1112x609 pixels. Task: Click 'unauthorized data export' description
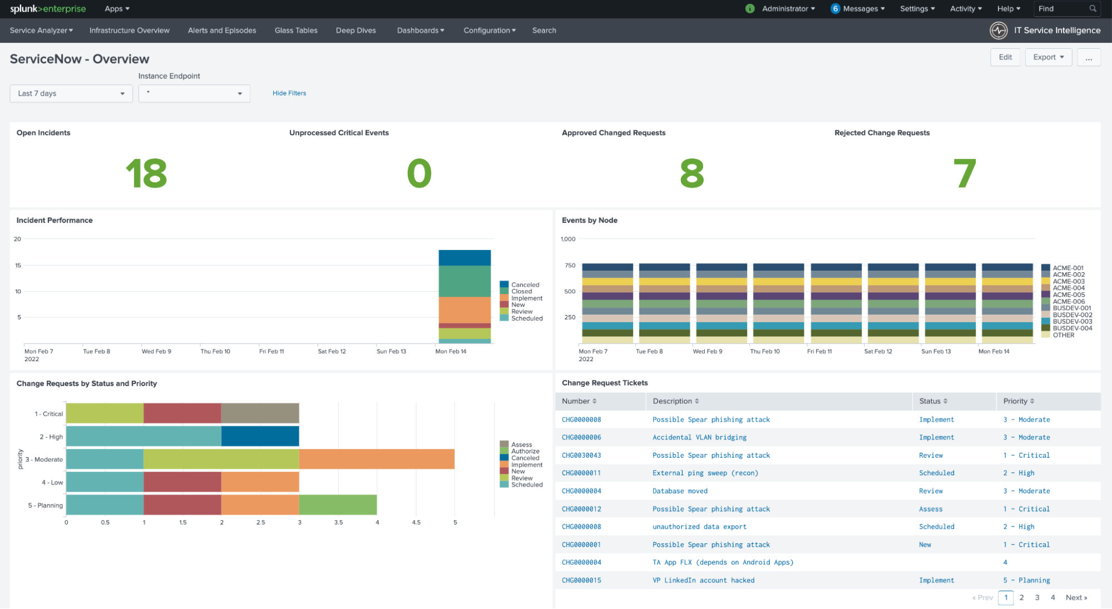[699, 526]
